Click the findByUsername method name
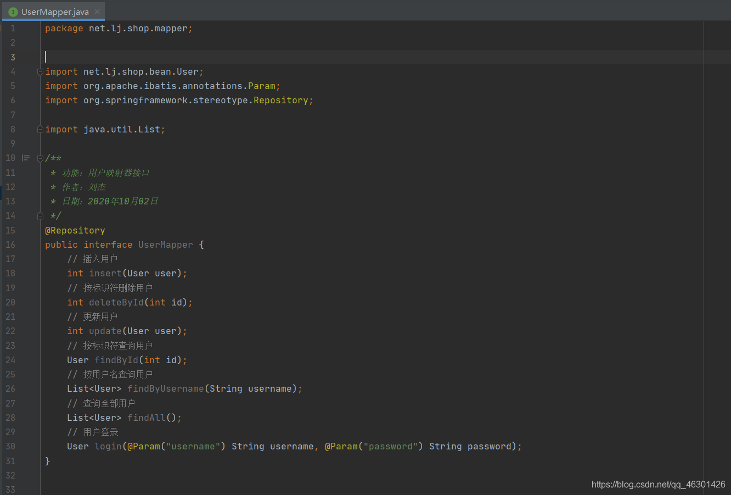The height and width of the screenshot is (495, 731). pyautogui.click(x=166, y=389)
